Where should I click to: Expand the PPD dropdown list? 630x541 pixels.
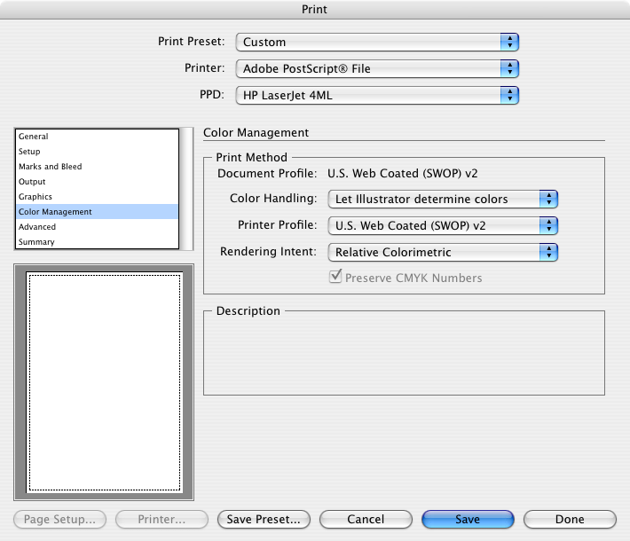(376, 94)
